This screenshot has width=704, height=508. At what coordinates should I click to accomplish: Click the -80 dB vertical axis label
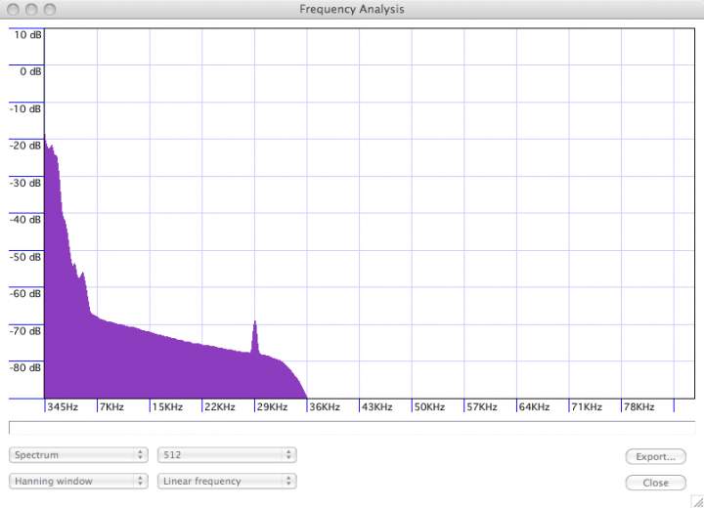point(25,368)
